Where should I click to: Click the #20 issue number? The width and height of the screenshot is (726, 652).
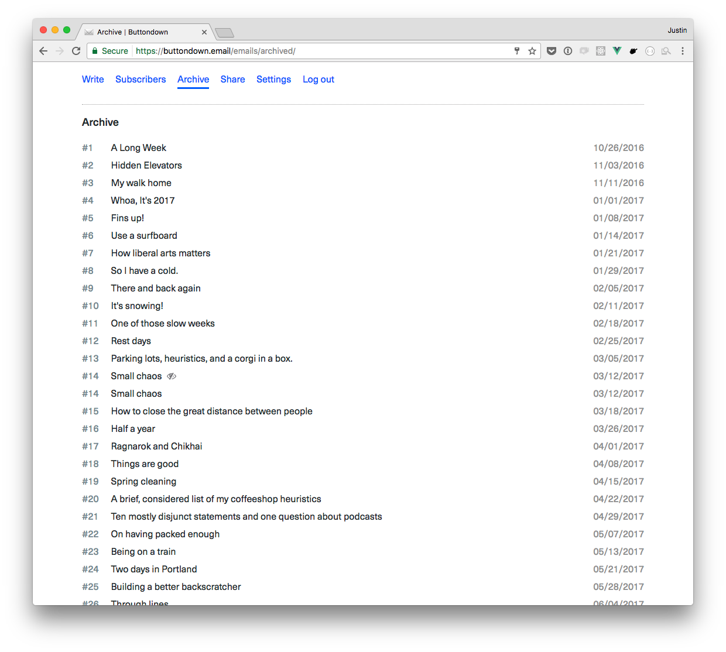[x=90, y=499]
